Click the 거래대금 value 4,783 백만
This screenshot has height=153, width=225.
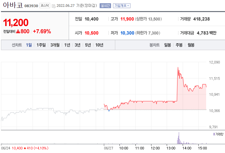click(206, 33)
